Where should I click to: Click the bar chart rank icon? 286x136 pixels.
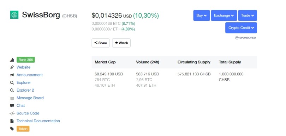click(x=12, y=60)
